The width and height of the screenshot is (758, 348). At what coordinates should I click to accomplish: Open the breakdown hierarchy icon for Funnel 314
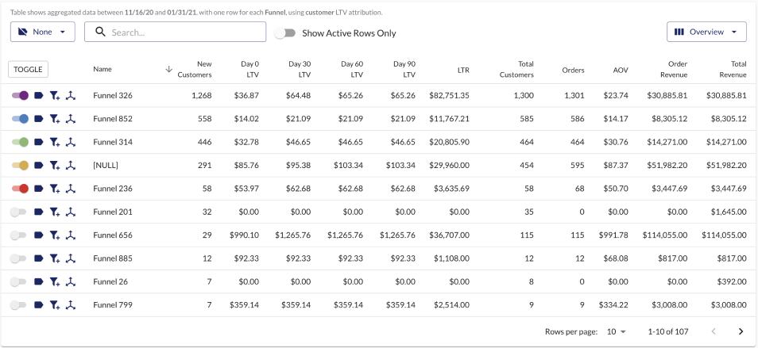71,143
